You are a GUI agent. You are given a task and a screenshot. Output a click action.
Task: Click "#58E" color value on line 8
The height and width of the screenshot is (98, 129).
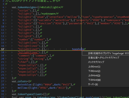coord(96,20)
